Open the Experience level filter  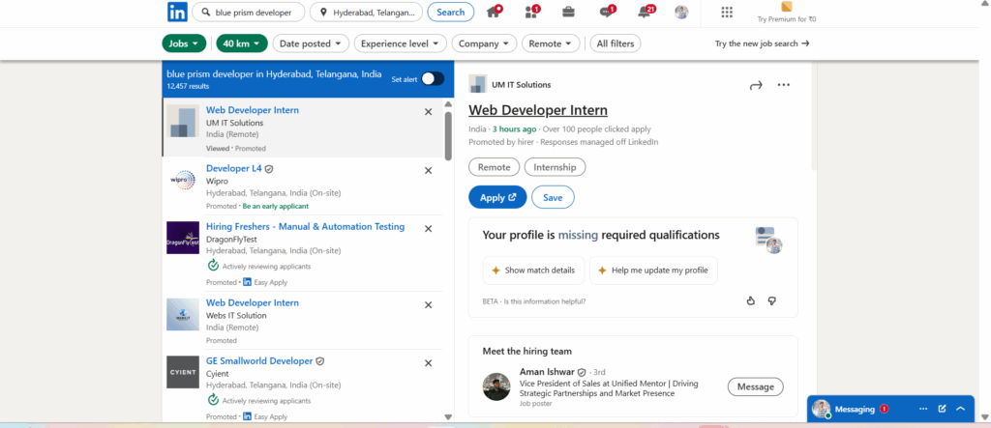click(401, 43)
